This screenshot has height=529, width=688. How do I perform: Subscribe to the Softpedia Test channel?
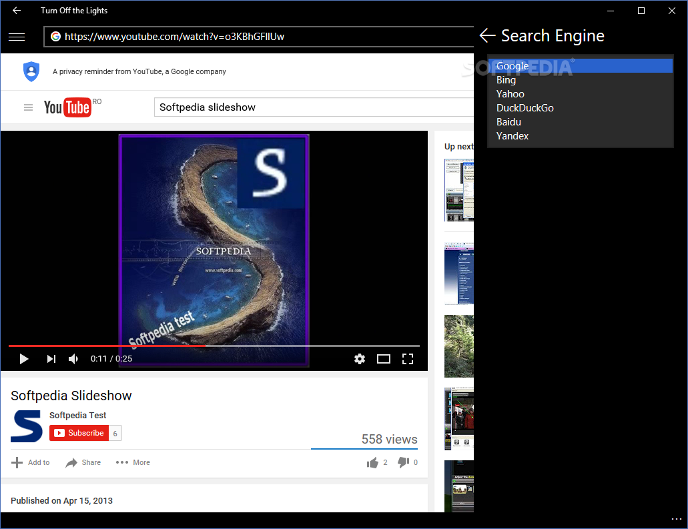click(79, 433)
